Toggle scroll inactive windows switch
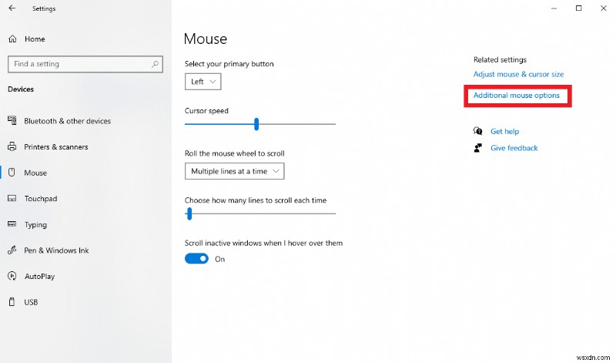 (x=196, y=259)
